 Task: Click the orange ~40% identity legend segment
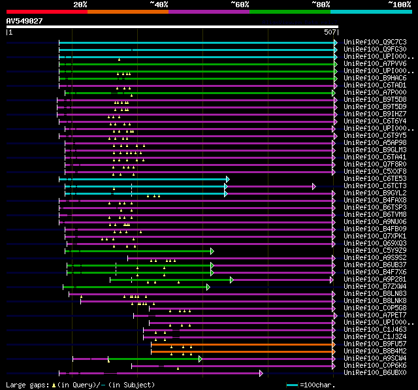point(128,12)
